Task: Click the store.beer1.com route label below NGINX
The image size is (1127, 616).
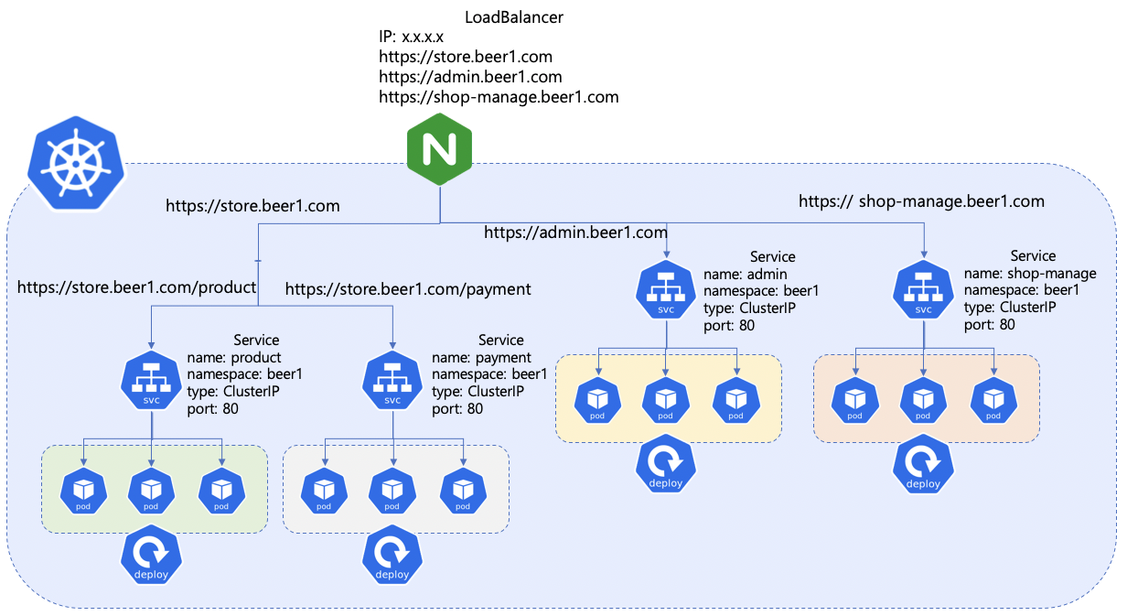Action: coord(252,206)
